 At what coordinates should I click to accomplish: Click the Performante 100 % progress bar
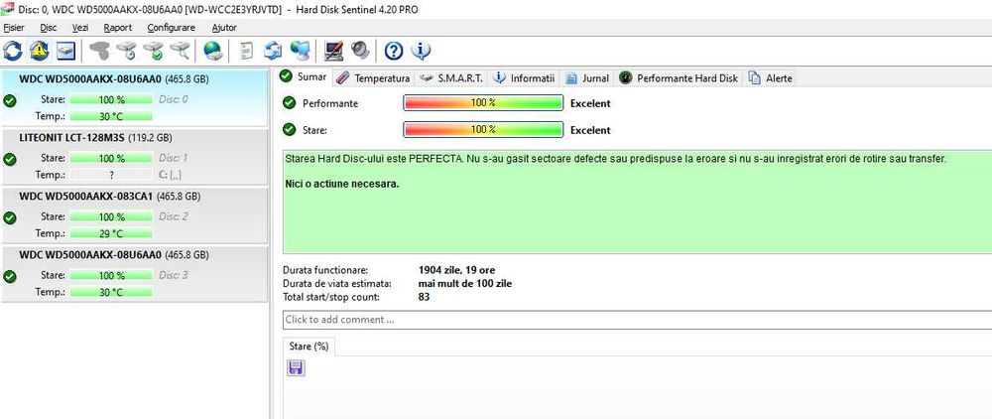[483, 102]
